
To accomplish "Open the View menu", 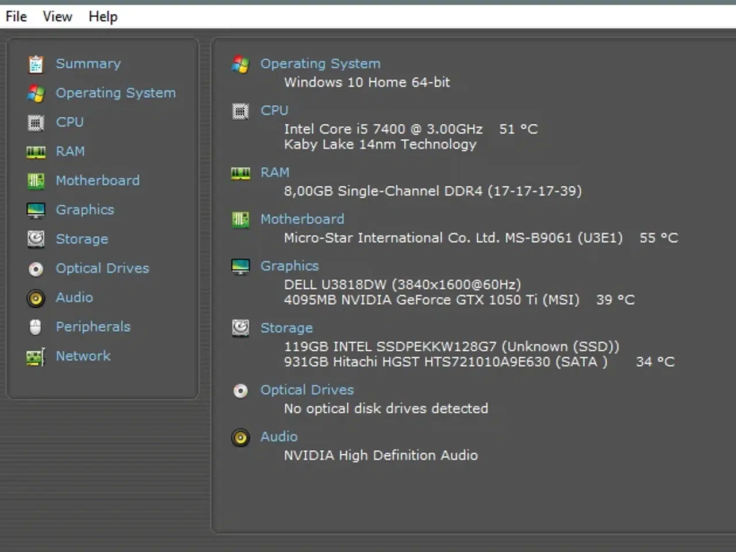I will click(x=57, y=17).
